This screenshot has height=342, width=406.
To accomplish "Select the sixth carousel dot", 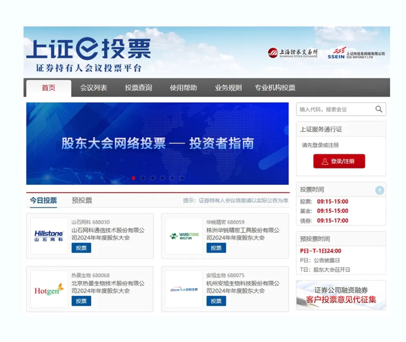I will (x=182, y=178).
